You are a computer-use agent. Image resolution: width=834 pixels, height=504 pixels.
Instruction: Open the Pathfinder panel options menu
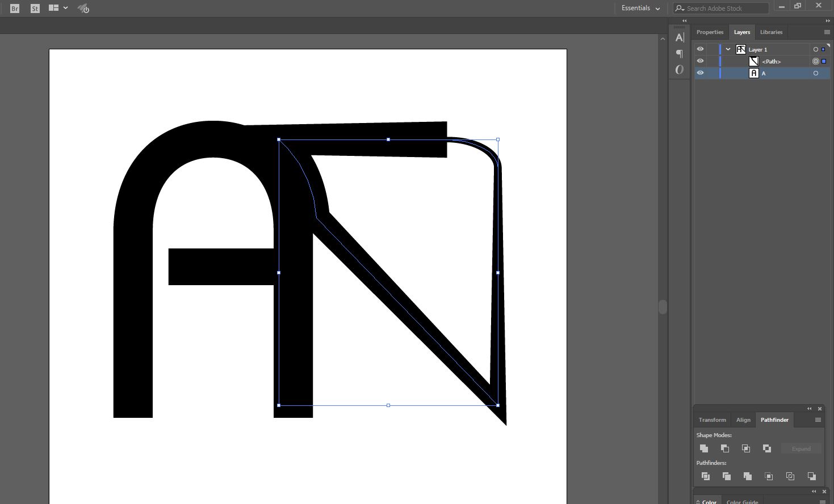(818, 420)
